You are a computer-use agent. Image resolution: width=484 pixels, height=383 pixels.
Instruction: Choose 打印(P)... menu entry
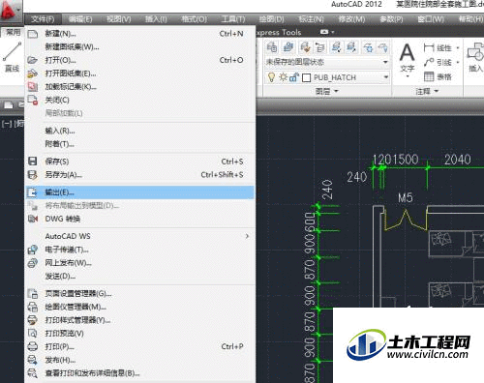[x=139, y=346]
